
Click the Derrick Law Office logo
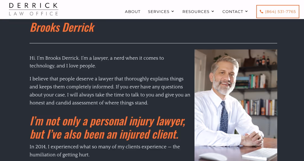(34, 9)
